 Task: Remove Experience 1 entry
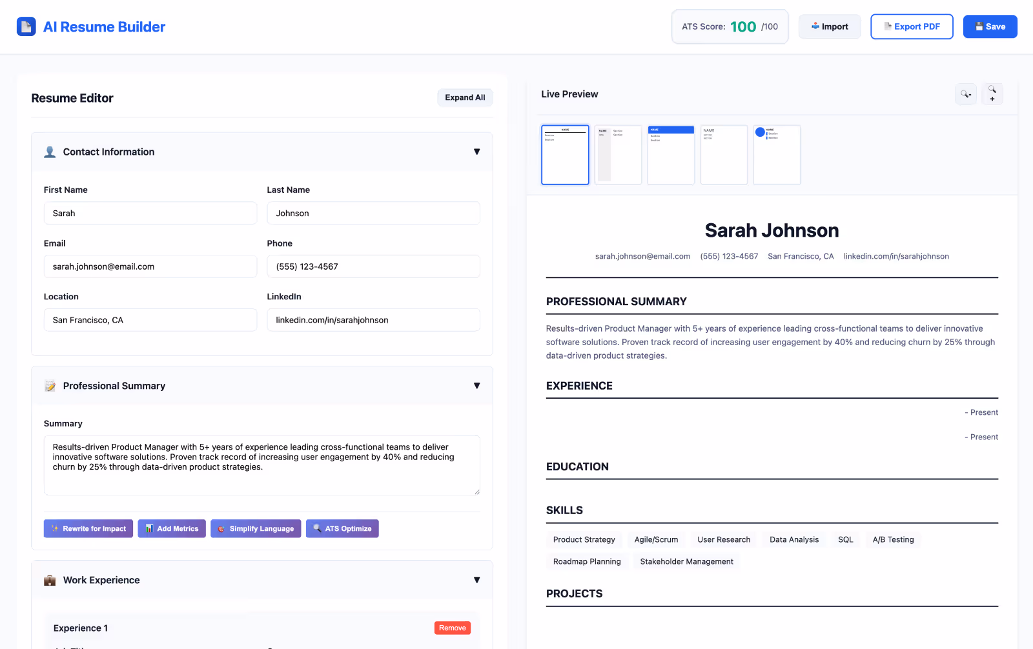452,627
